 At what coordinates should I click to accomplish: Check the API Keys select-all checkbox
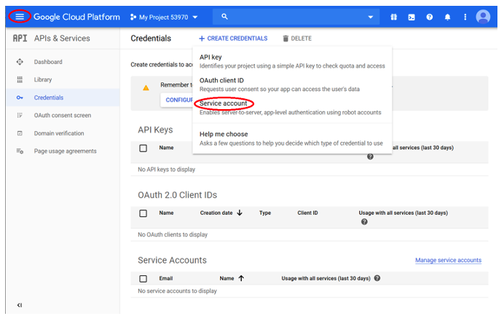point(143,149)
